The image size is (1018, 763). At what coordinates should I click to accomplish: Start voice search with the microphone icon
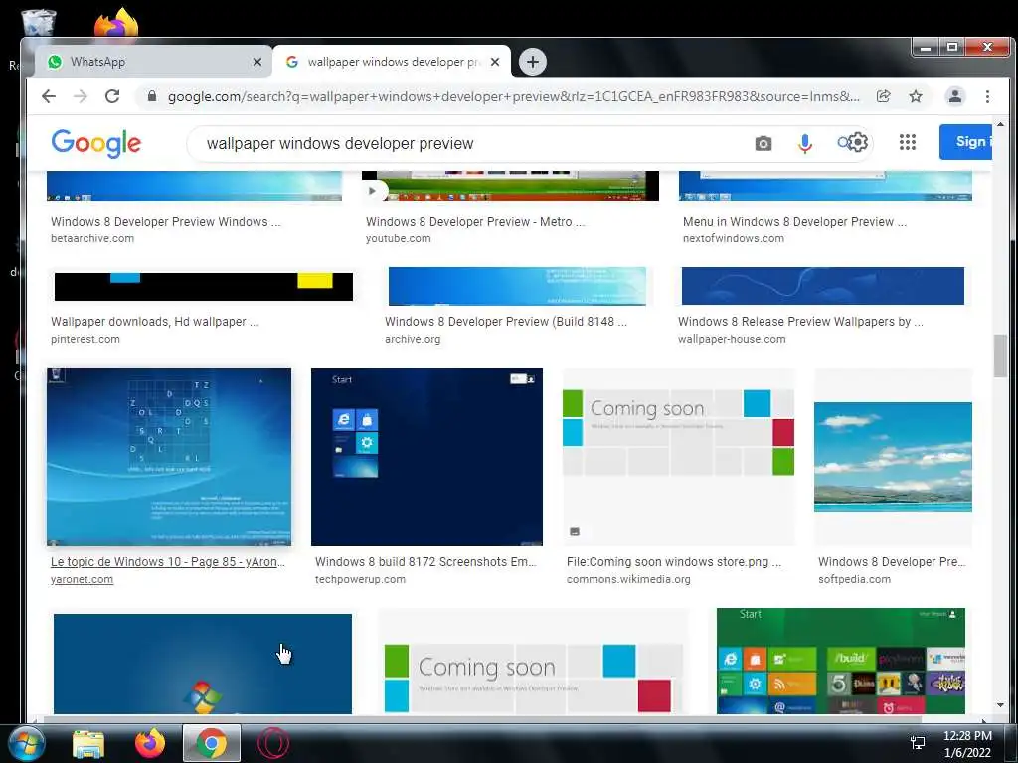805,143
